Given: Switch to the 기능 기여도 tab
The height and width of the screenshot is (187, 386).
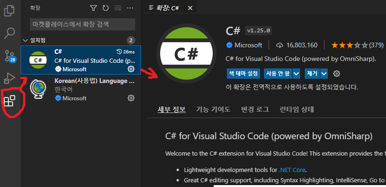Looking at the screenshot, I should coord(213,109).
